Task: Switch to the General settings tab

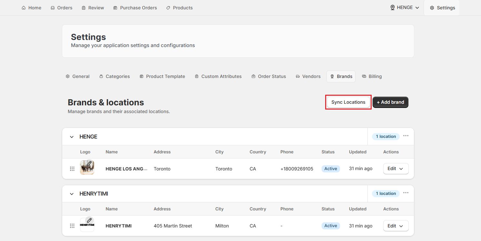Action: coord(77,76)
